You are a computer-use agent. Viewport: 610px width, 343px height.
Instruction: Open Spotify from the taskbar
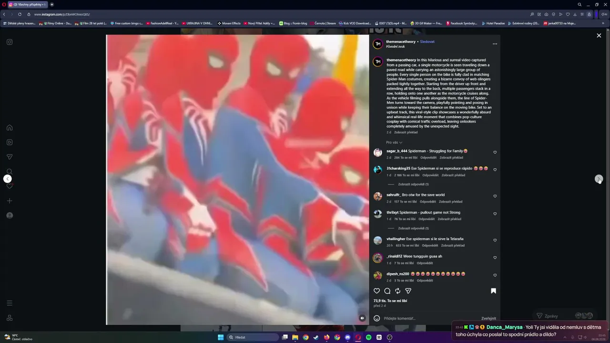coord(368,337)
